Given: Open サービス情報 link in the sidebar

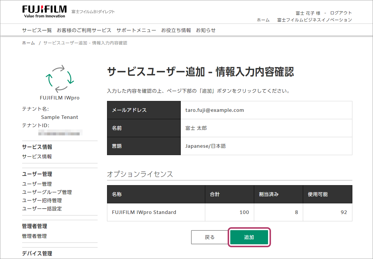Looking at the screenshot, I should coord(37,157).
